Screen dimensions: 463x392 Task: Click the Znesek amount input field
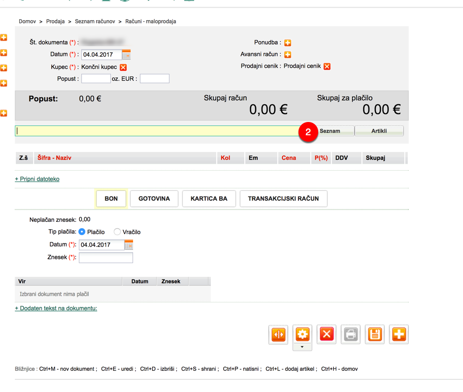pos(106,258)
